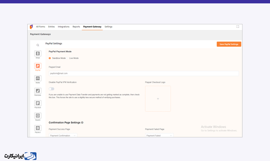Switch to the Payment Gateway tab
The height and width of the screenshot is (161, 270).
pyautogui.click(x=92, y=27)
